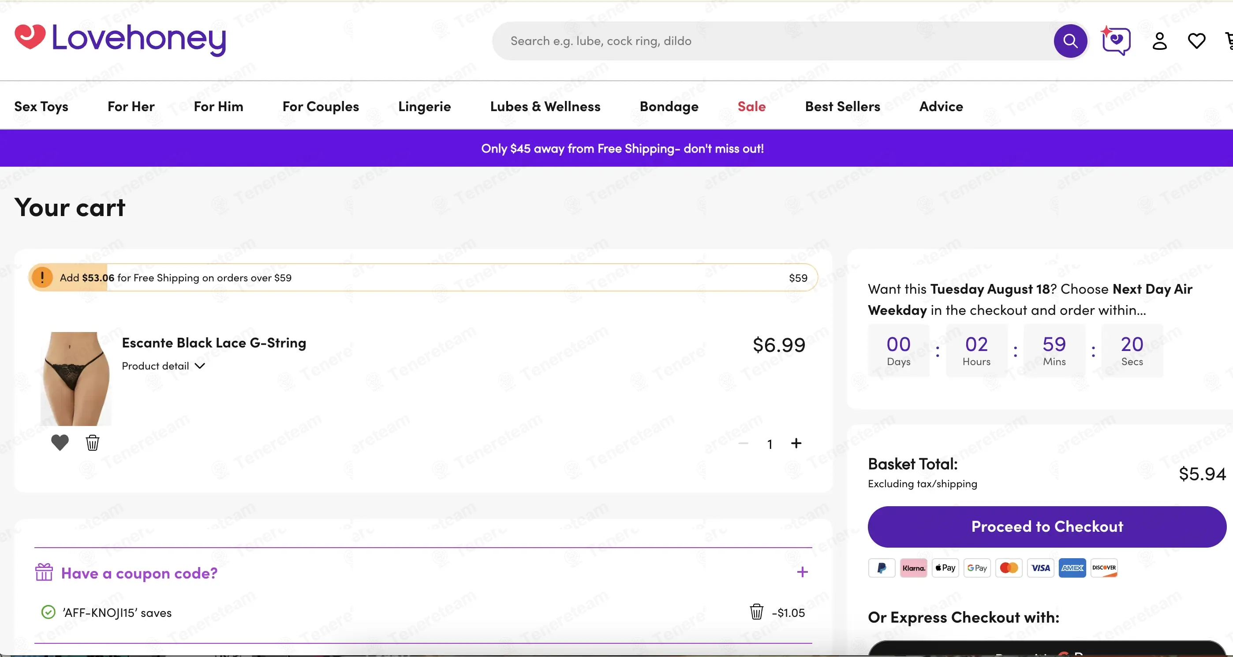
Task: Click the gift icon beside coupon code
Action: pyautogui.click(x=44, y=572)
